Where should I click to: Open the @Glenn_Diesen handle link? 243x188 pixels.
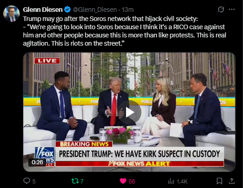tap(95, 10)
